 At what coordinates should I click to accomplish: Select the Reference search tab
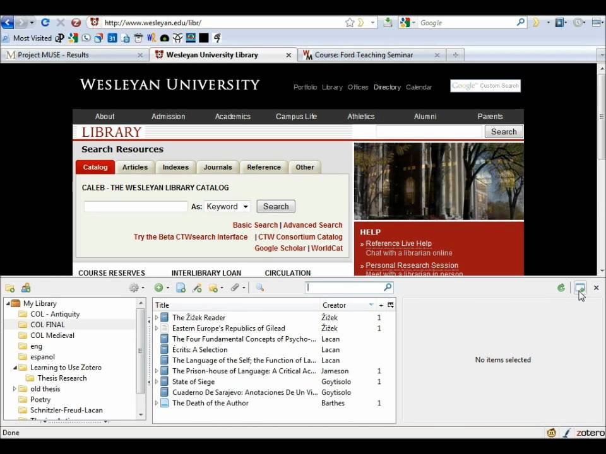(264, 167)
